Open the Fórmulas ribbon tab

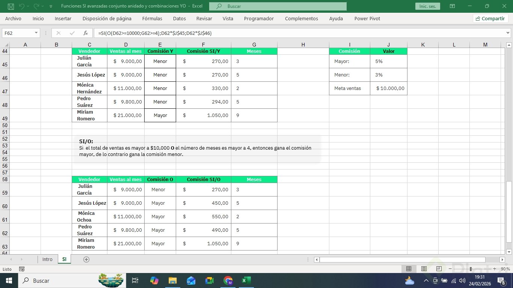pos(152,18)
